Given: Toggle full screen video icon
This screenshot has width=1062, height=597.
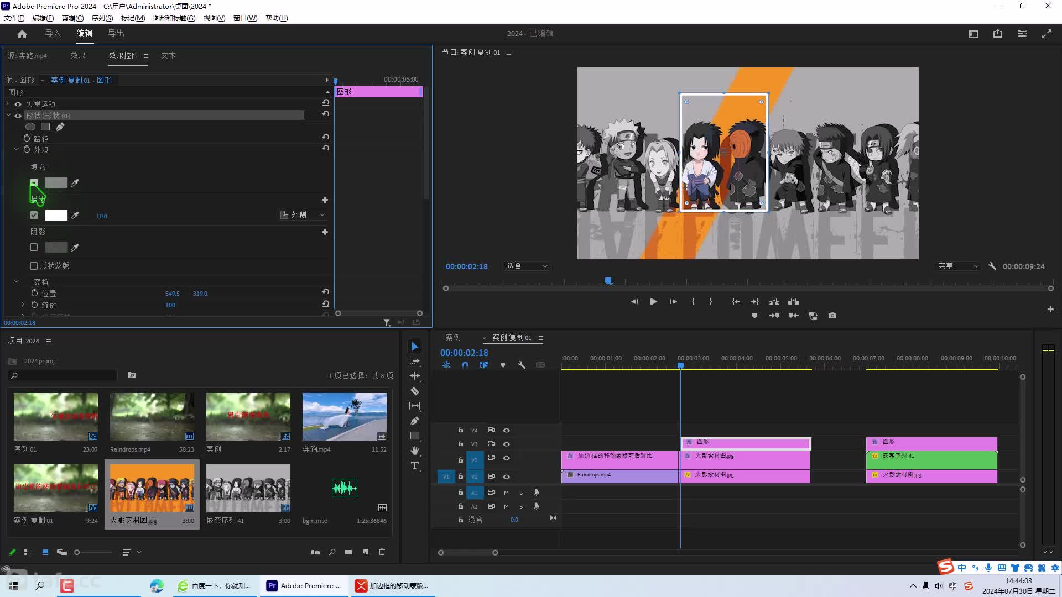Looking at the screenshot, I should click(1047, 34).
